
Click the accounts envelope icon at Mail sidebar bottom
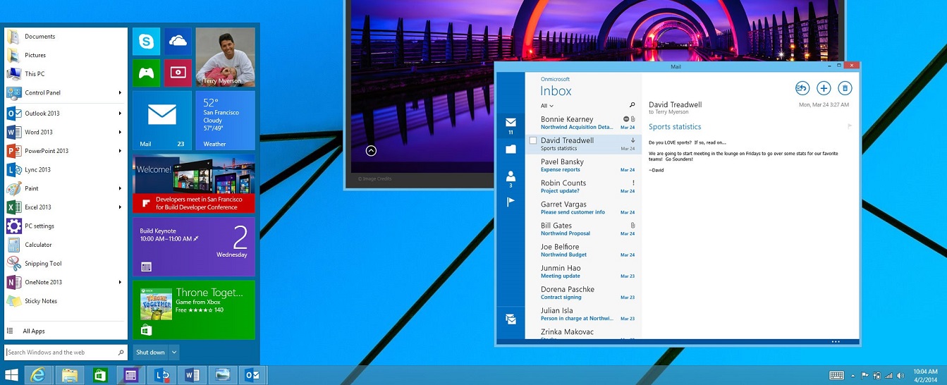tap(511, 319)
